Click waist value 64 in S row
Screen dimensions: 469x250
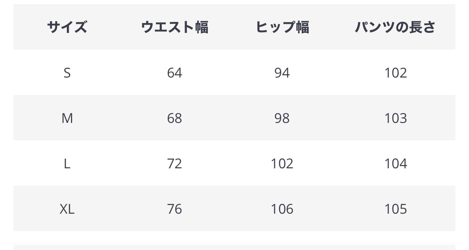click(174, 73)
